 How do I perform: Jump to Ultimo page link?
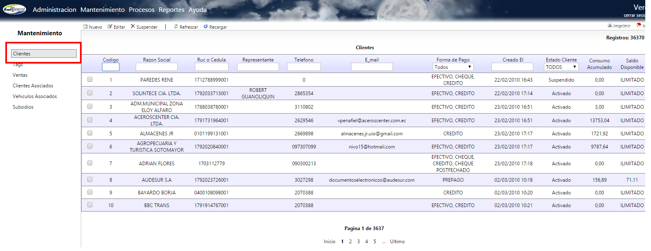(397, 242)
